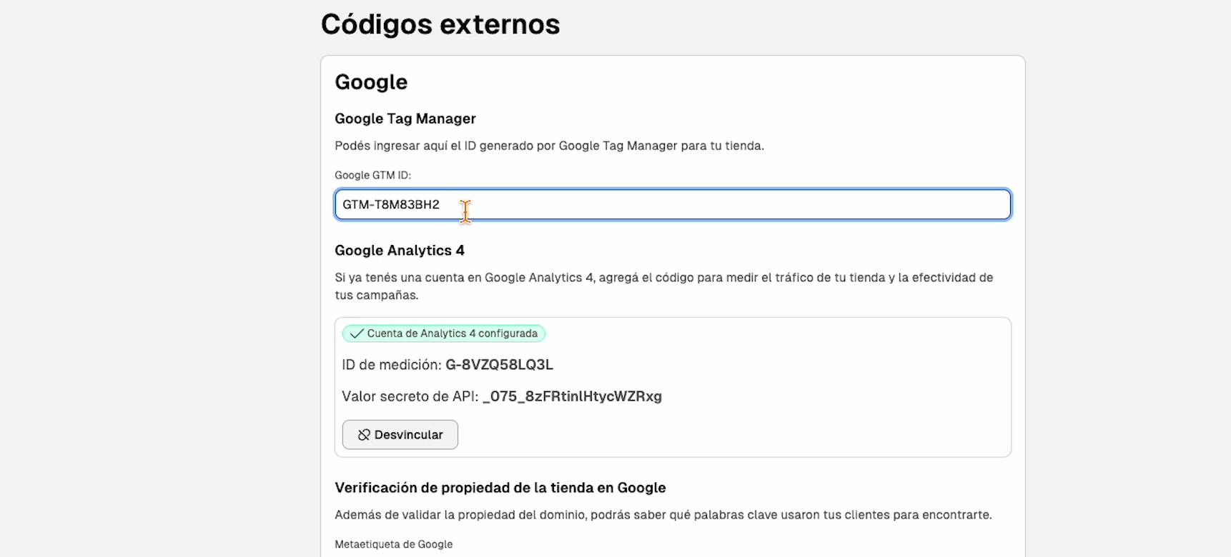Click the API secret value text
Screen dimensions: 1231x557
[x=572, y=396]
